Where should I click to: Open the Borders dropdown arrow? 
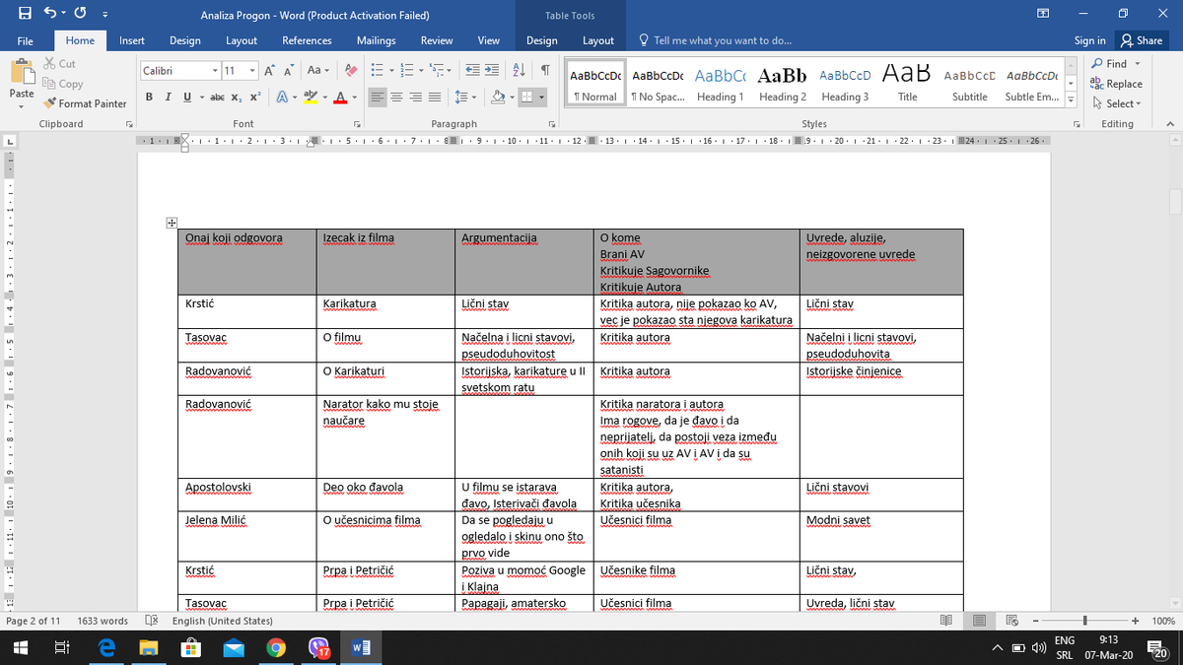click(x=541, y=97)
